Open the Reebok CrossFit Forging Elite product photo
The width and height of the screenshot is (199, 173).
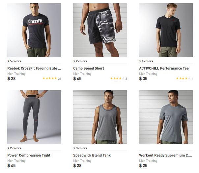(x=34, y=30)
